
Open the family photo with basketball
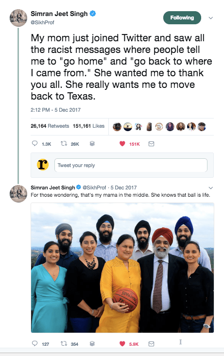122,268
